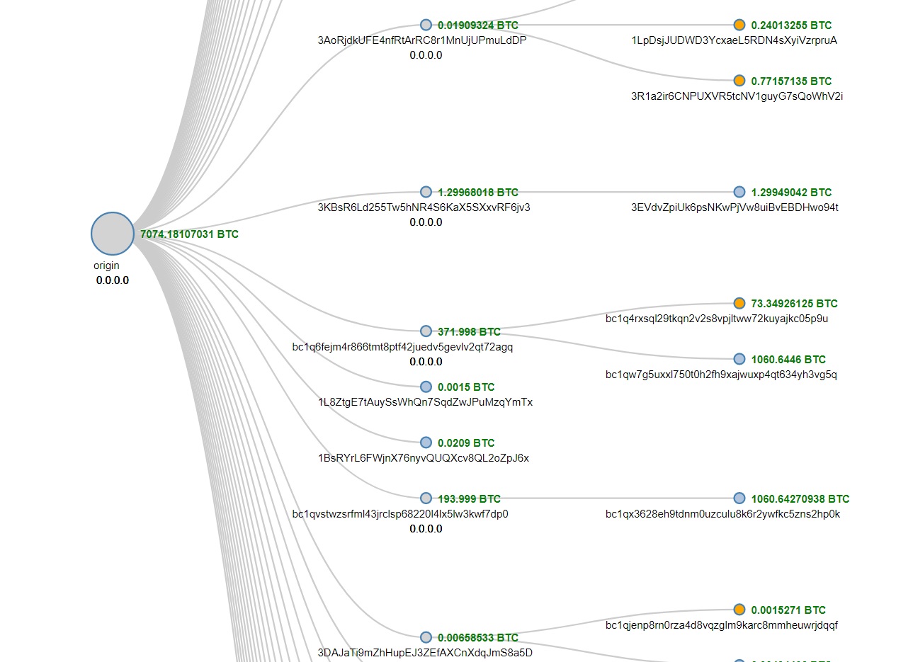
Task: Click address 3DAJaTi9mZhHupEJ3ZEfAXCnXdqJmS8a5D
Action: (425, 653)
